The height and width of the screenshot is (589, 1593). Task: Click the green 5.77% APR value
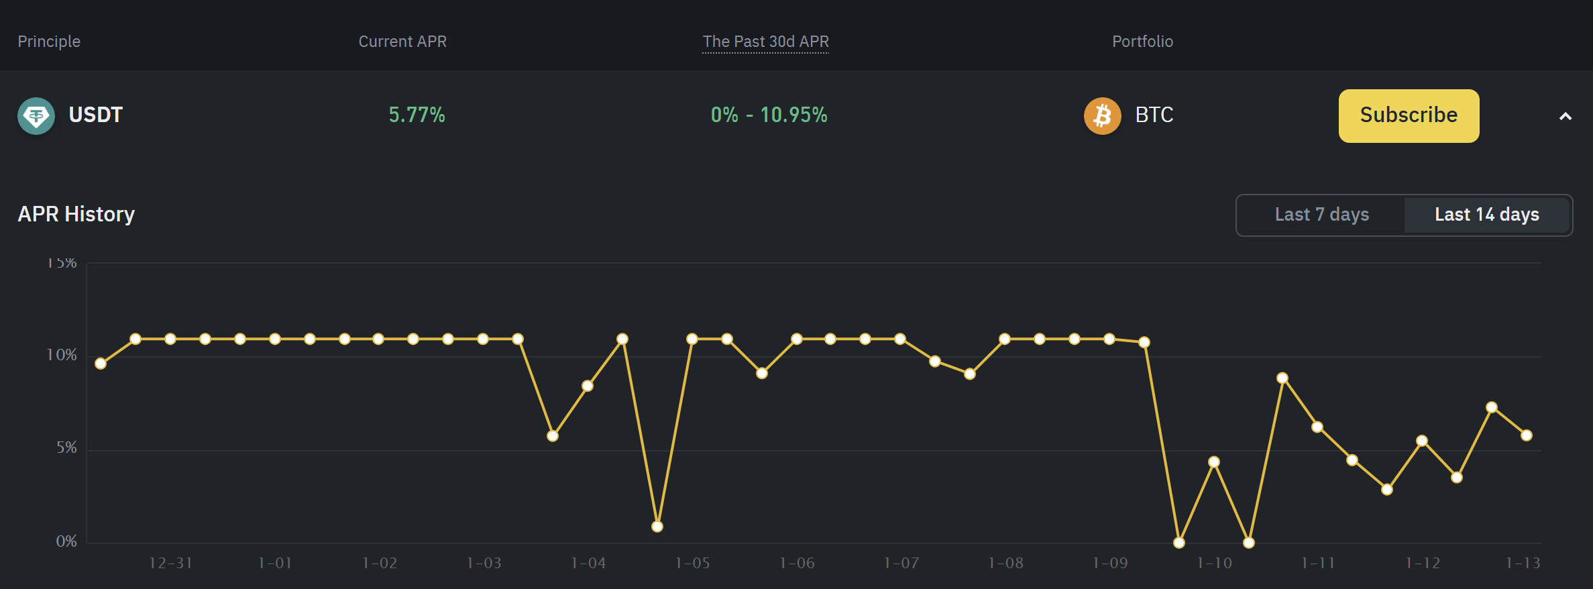click(416, 115)
